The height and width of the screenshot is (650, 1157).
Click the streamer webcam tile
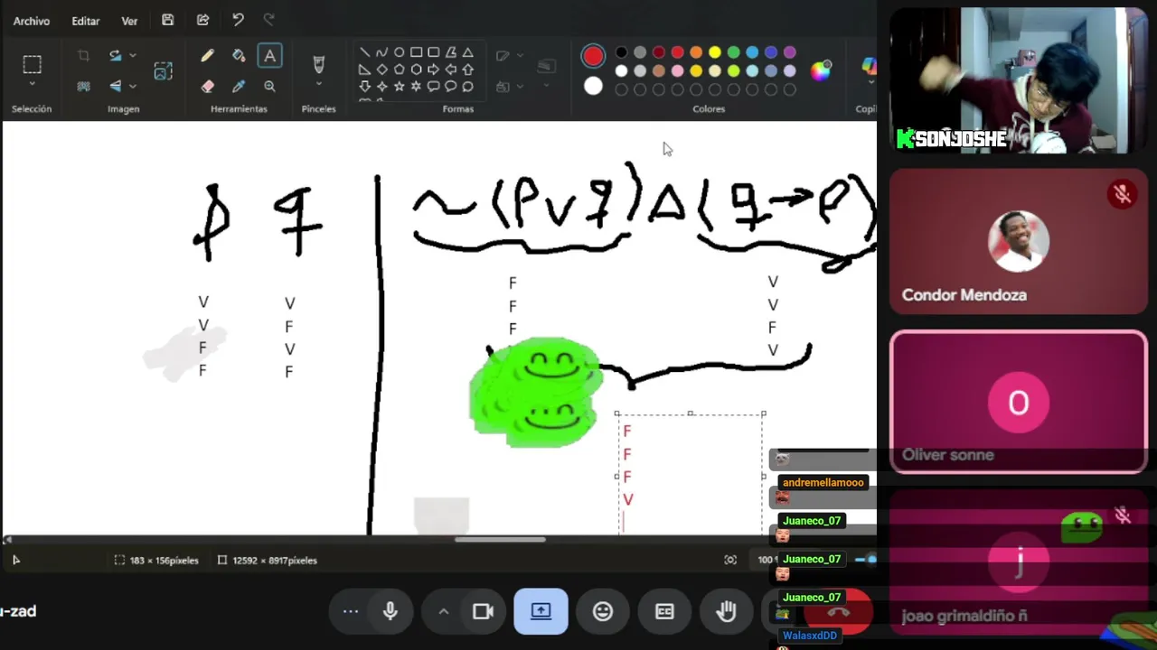tap(1019, 80)
